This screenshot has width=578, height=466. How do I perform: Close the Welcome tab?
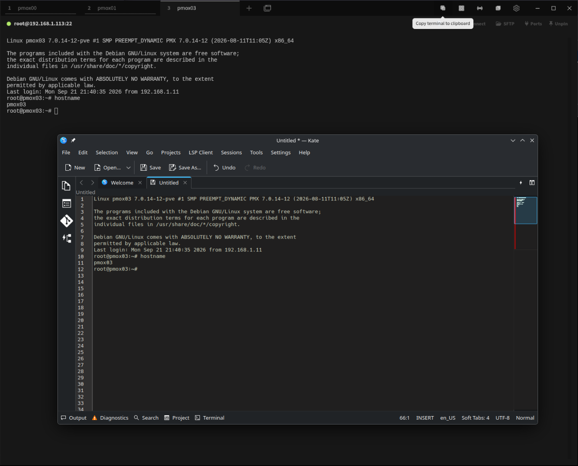point(140,183)
